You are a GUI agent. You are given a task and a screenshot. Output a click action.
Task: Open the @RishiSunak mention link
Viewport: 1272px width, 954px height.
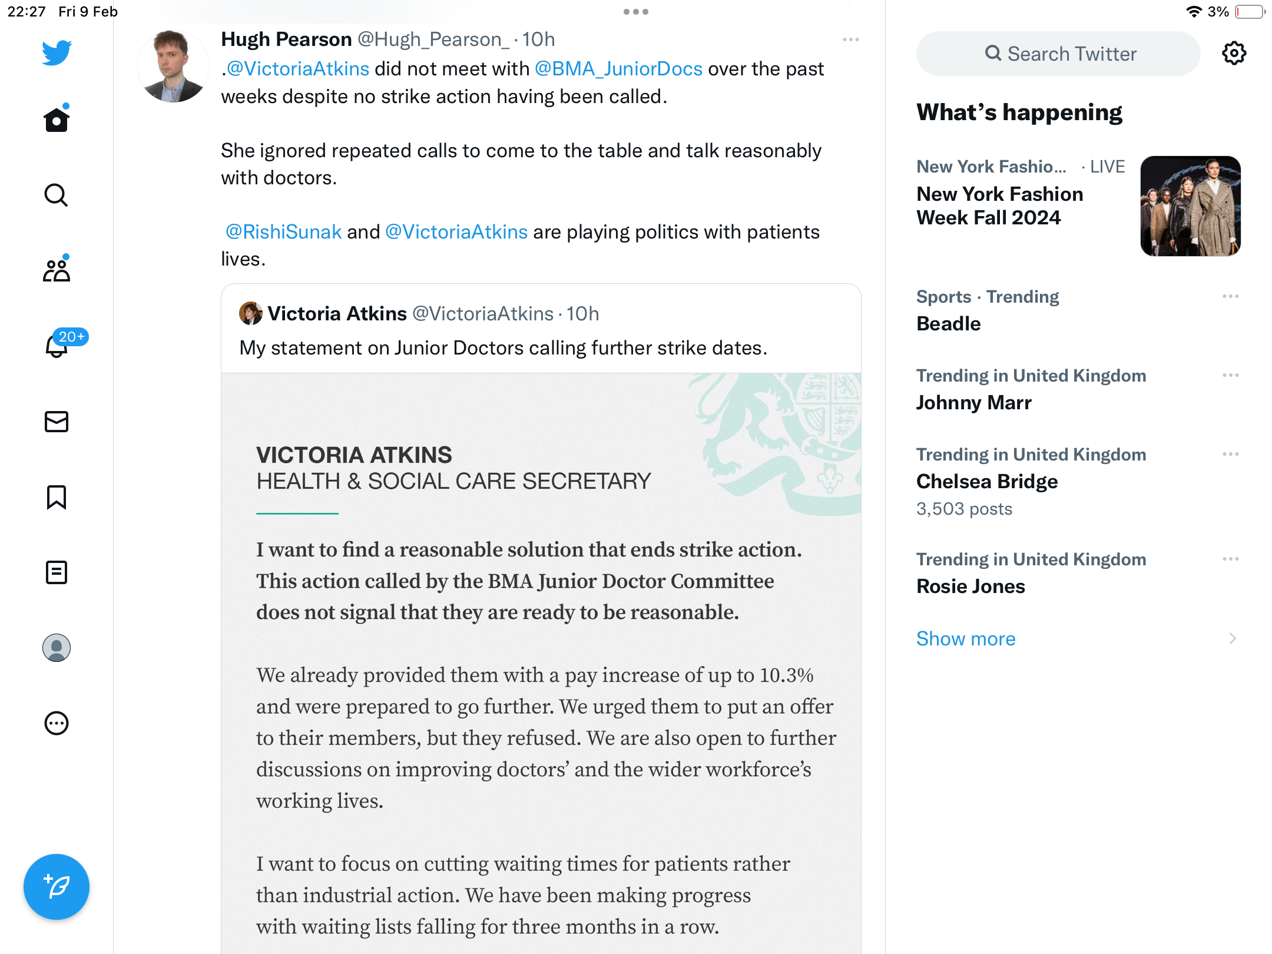(283, 231)
